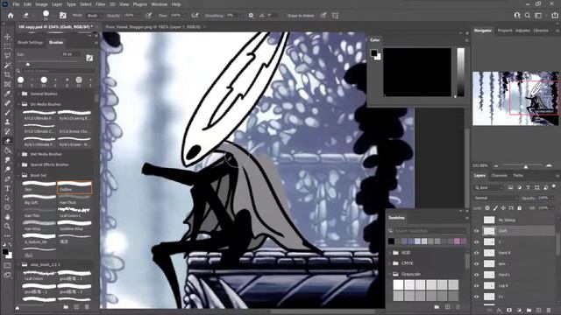Select the Rectangular Marquee tool
The image size is (561, 315).
point(7,46)
